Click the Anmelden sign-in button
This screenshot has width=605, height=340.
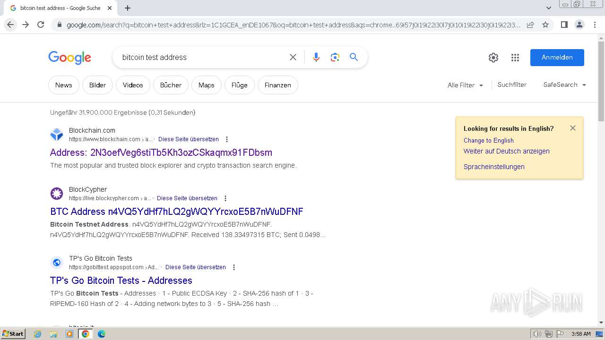(x=557, y=58)
